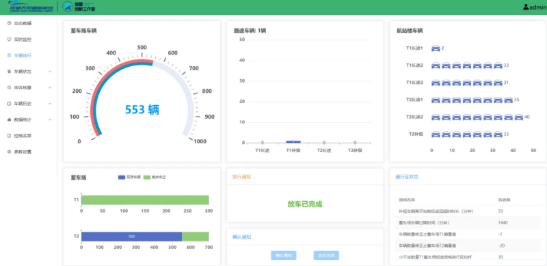The width and height of the screenshot is (547, 266).
Task: Click the airport logo in the header
Action: click(x=31, y=7)
